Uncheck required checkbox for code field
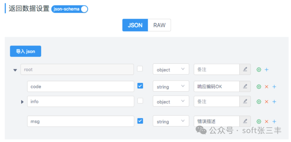 click(140, 86)
